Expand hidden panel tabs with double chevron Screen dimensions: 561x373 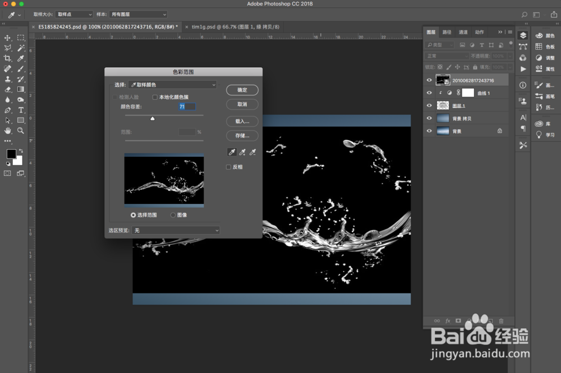500,32
